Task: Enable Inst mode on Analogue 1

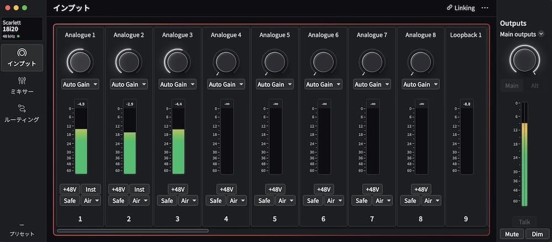Action: tap(91, 189)
